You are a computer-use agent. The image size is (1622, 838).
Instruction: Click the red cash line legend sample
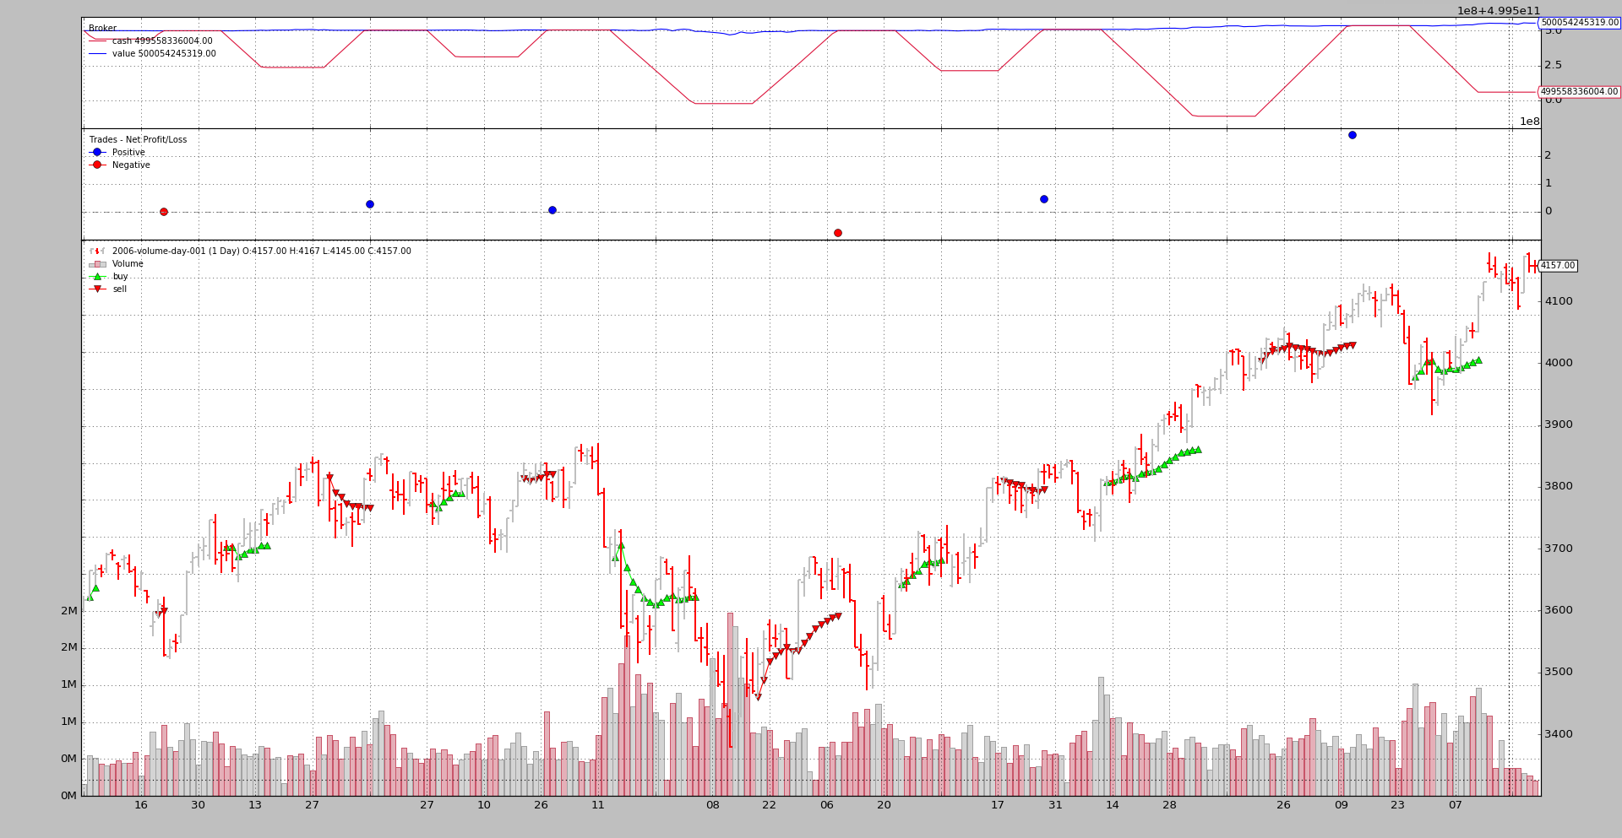coord(97,40)
